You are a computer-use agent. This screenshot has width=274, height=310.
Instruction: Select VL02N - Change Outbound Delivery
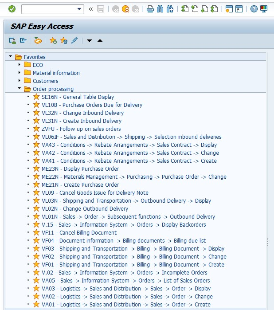click(85, 209)
